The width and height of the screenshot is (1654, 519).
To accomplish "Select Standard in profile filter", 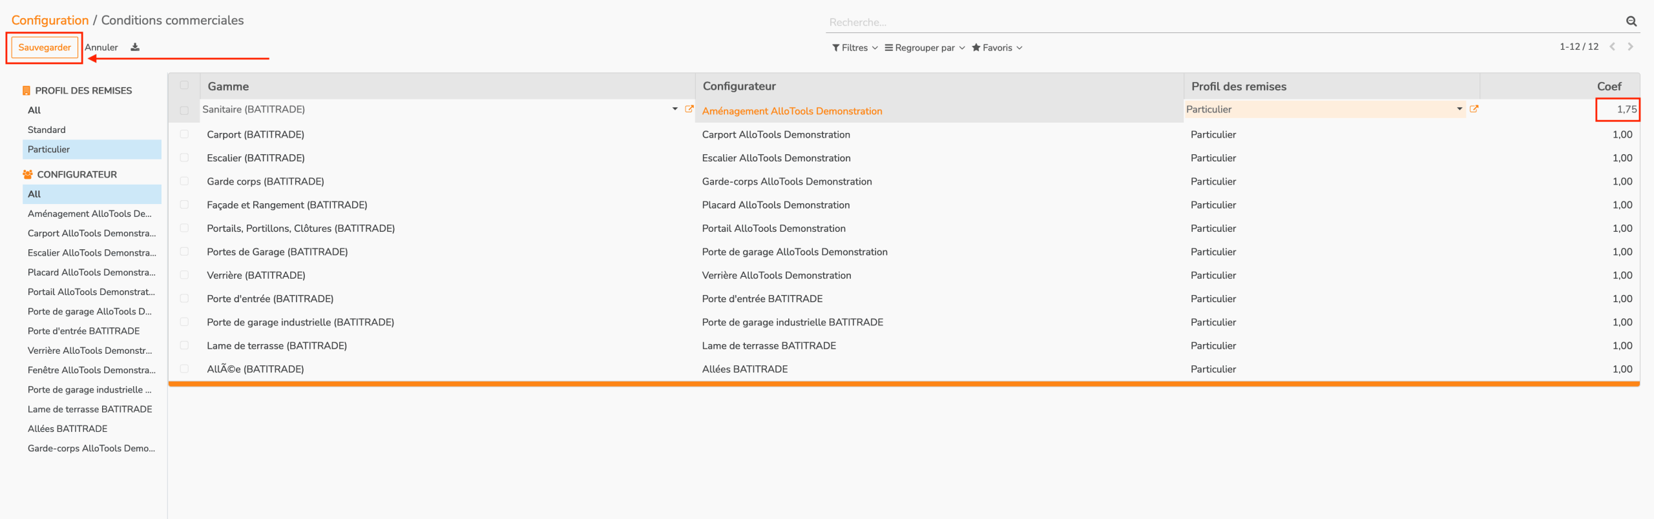I will point(47,130).
